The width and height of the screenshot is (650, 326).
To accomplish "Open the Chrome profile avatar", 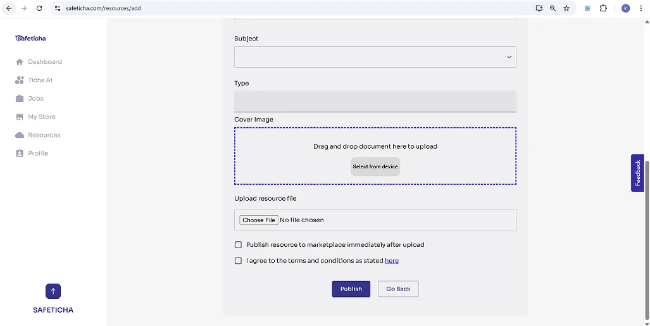I will tap(625, 8).
